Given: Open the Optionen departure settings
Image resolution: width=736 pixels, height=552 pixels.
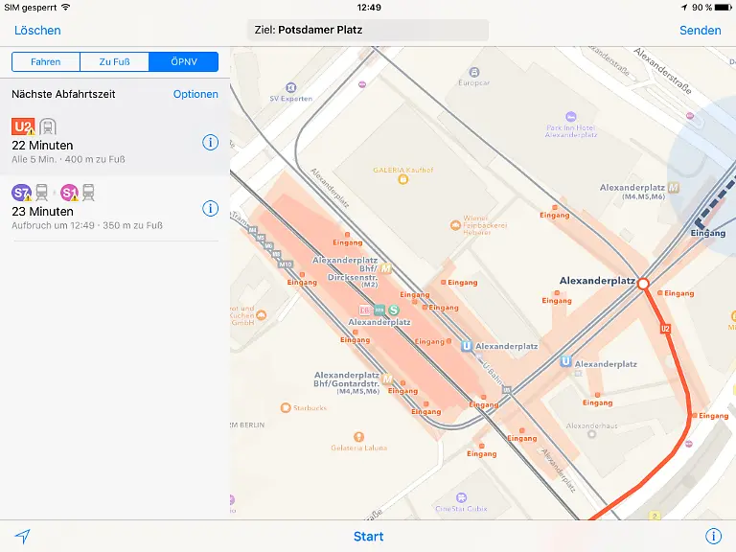Looking at the screenshot, I should (195, 94).
